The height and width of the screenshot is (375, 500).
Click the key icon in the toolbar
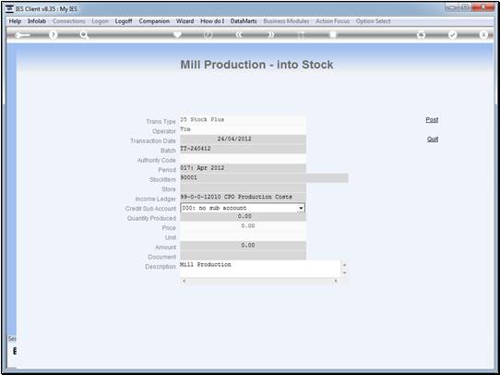pos(22,35)
